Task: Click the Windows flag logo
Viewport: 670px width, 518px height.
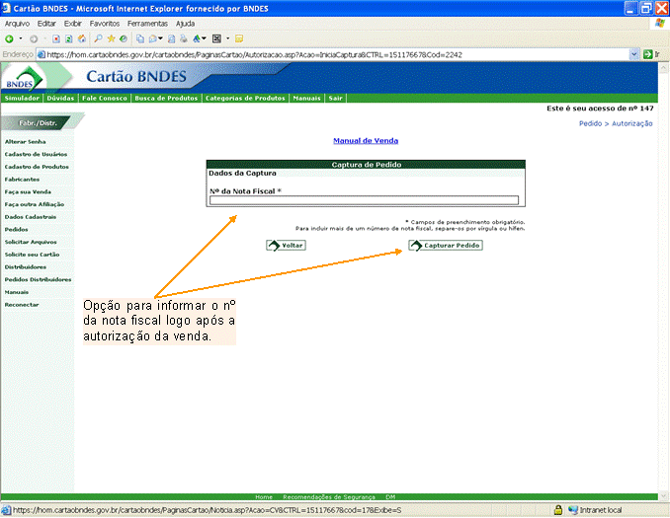Action: [x=659, y=24]
